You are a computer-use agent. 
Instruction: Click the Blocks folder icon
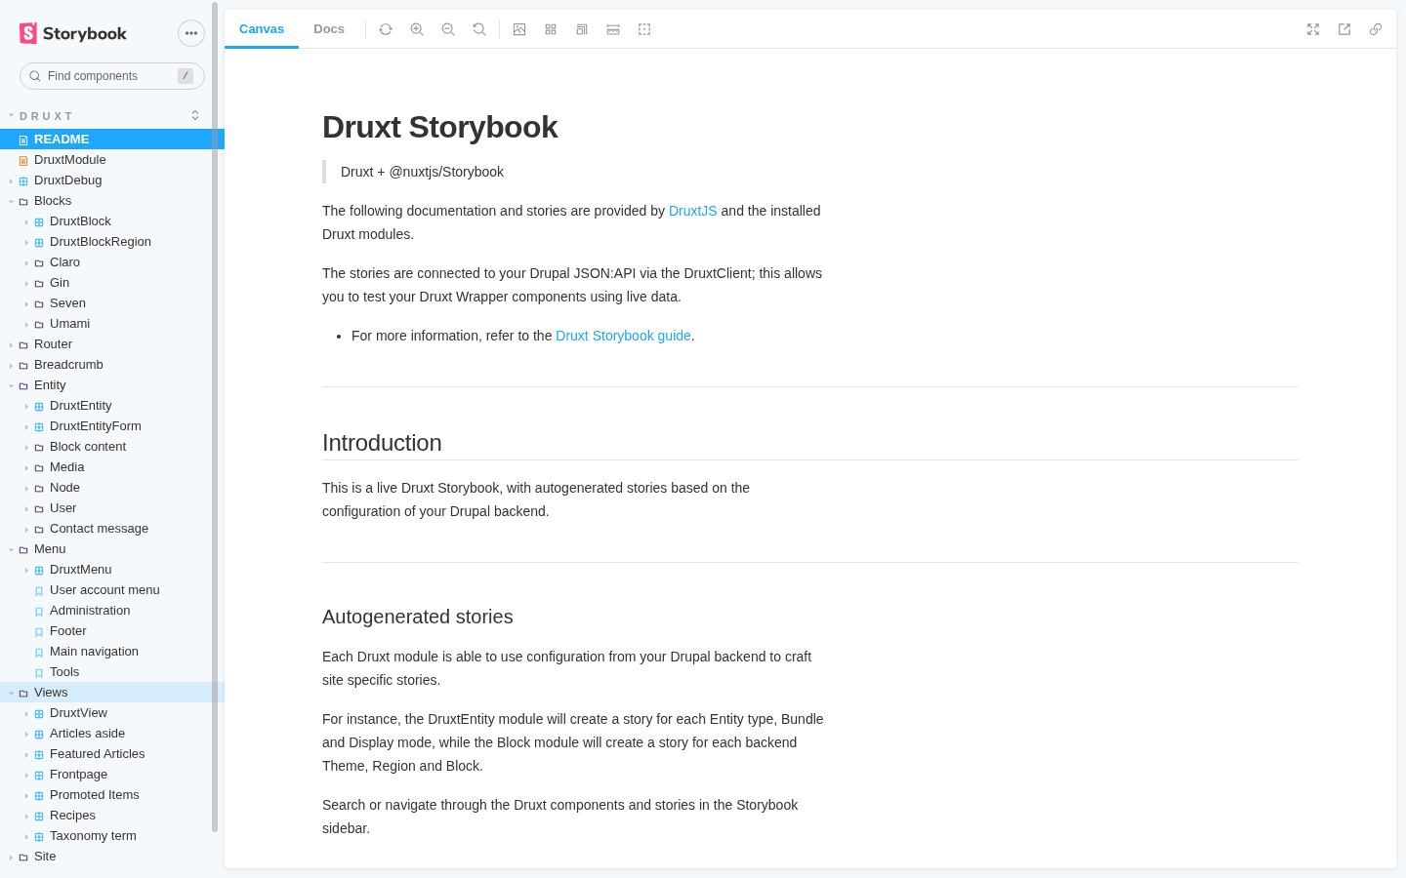tap(23, 202)
